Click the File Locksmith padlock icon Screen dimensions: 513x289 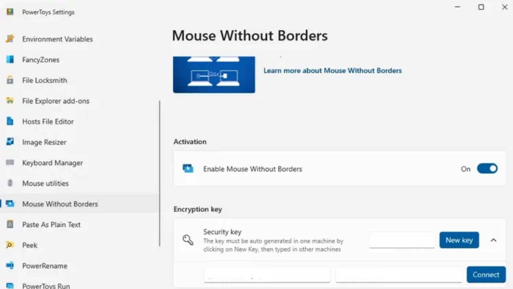tap(10, 80)
